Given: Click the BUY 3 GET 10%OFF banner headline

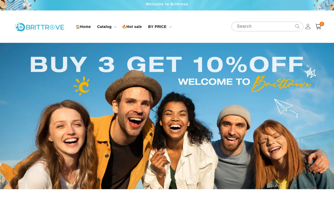Looking at the screenshot, I should (x=167, y=65).
